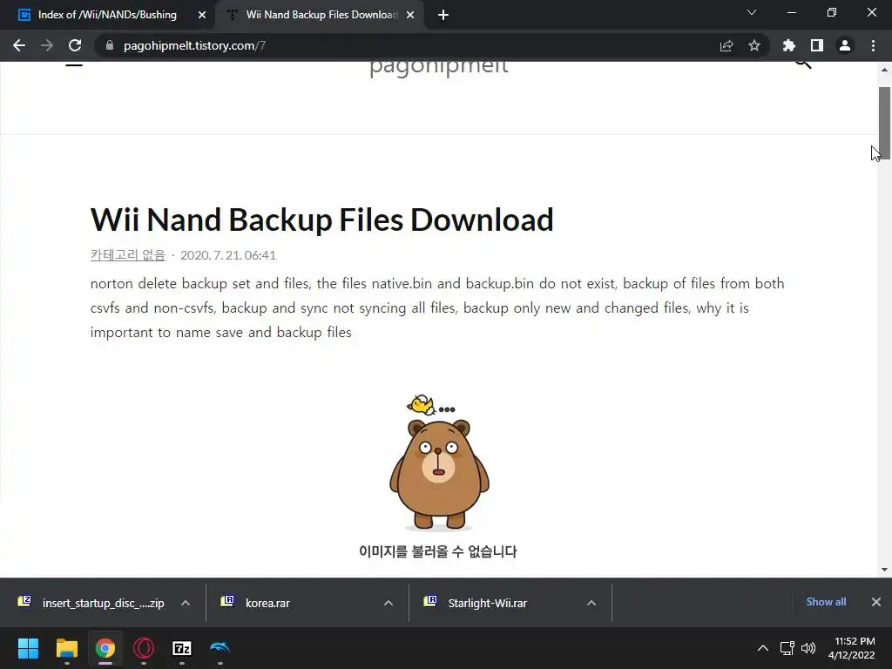Open Dolphin emulator from taskbar
The image size is (892, 669).
point(220,648)
